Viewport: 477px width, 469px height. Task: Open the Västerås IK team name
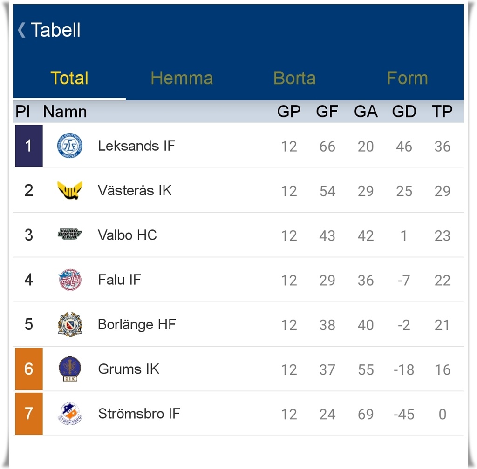tap(135, 190)
